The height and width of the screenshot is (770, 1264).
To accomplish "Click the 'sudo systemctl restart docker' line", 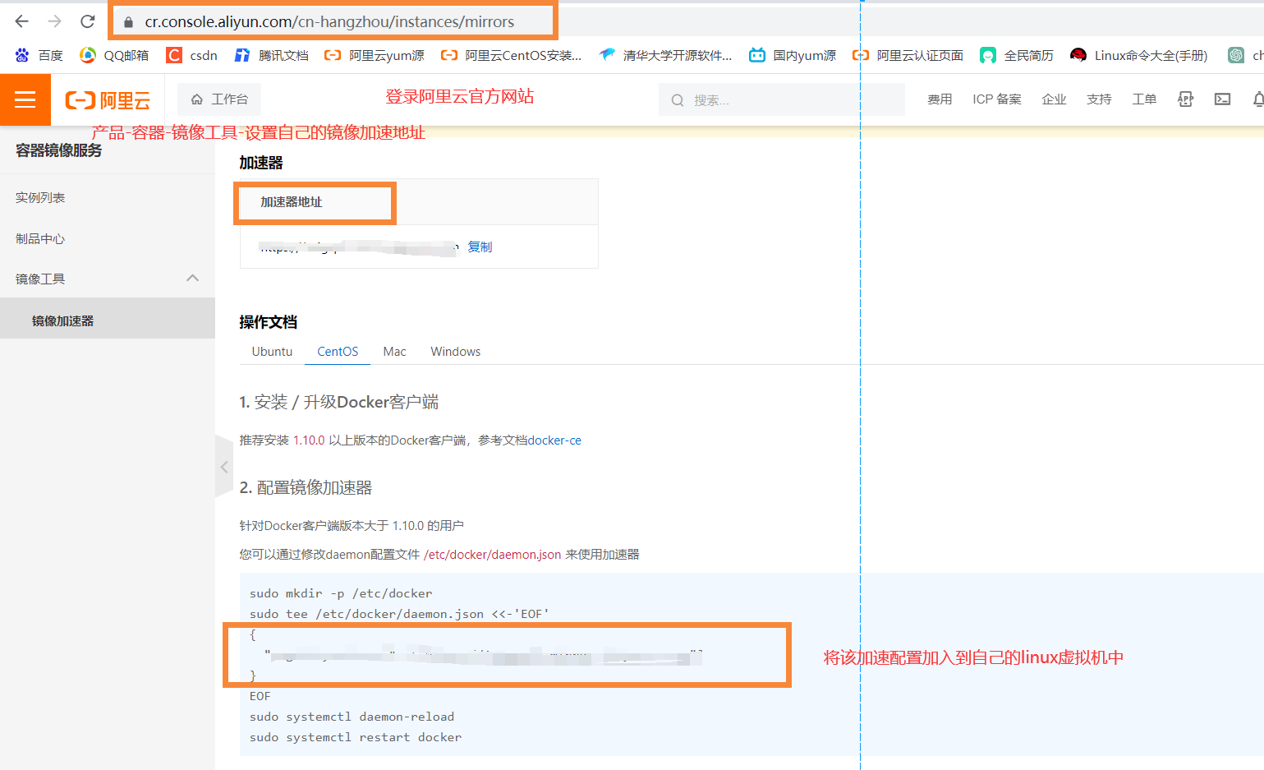I will [x=356, y=737].
